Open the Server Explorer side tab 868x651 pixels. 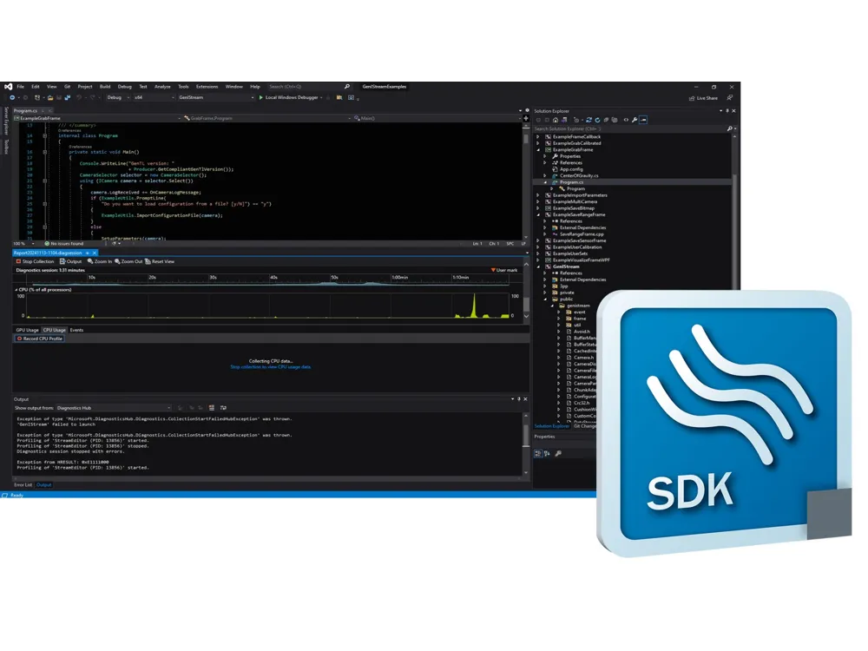click(x=6, y=121)
